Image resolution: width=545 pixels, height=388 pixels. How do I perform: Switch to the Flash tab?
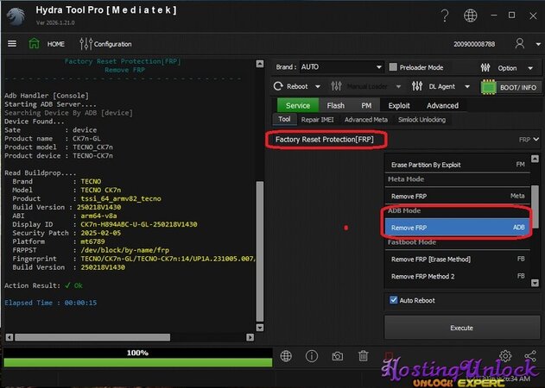pyautogui.click(x=335, y=105)
